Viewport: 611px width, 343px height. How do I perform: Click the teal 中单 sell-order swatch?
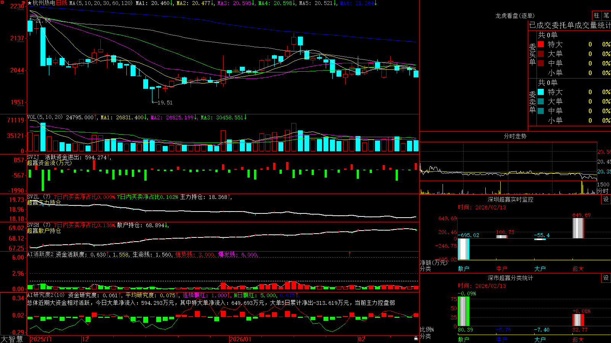coord(541,111)
